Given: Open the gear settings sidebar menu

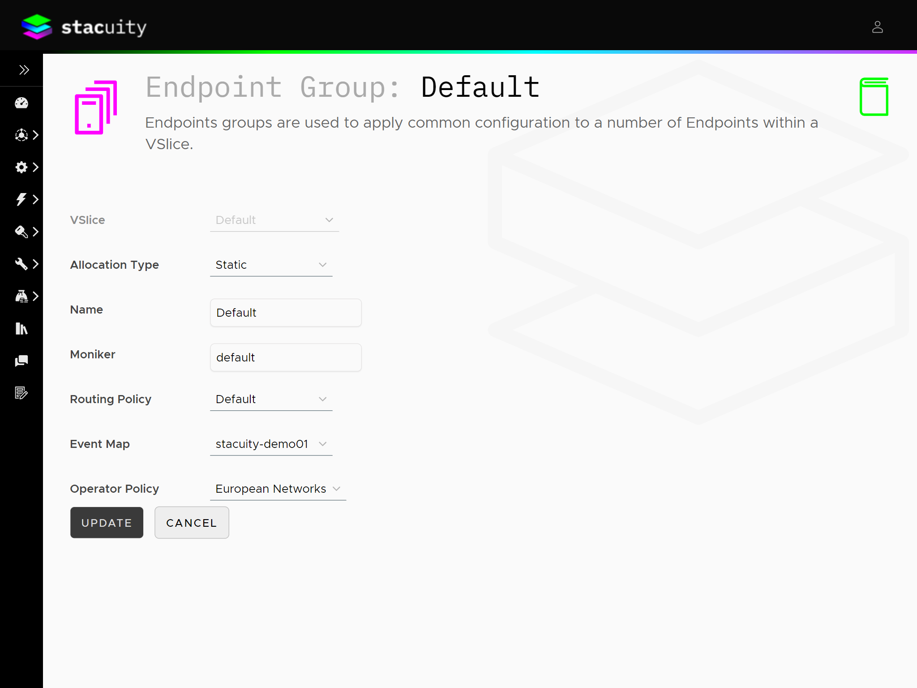Looking at the screenshot, I should (x=21, y=167).
